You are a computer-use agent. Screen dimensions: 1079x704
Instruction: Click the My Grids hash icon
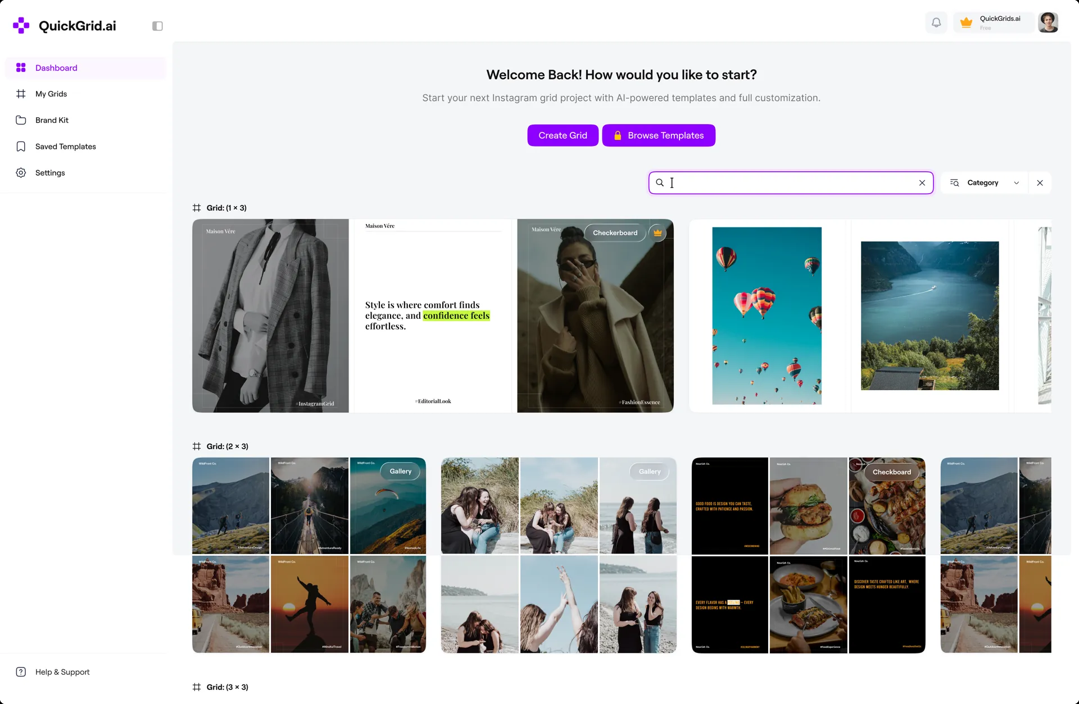pos(21,94)
